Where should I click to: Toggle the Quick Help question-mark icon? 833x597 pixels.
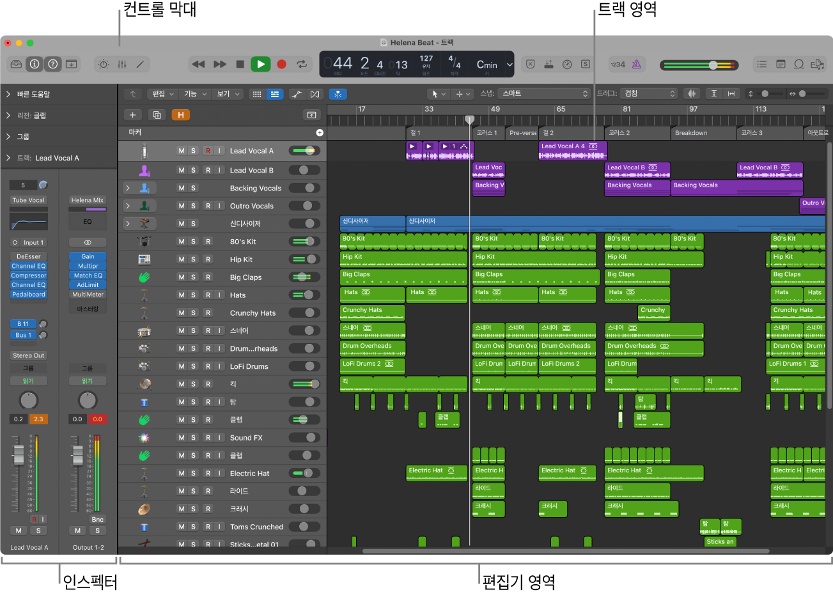(x=53, y=64)
